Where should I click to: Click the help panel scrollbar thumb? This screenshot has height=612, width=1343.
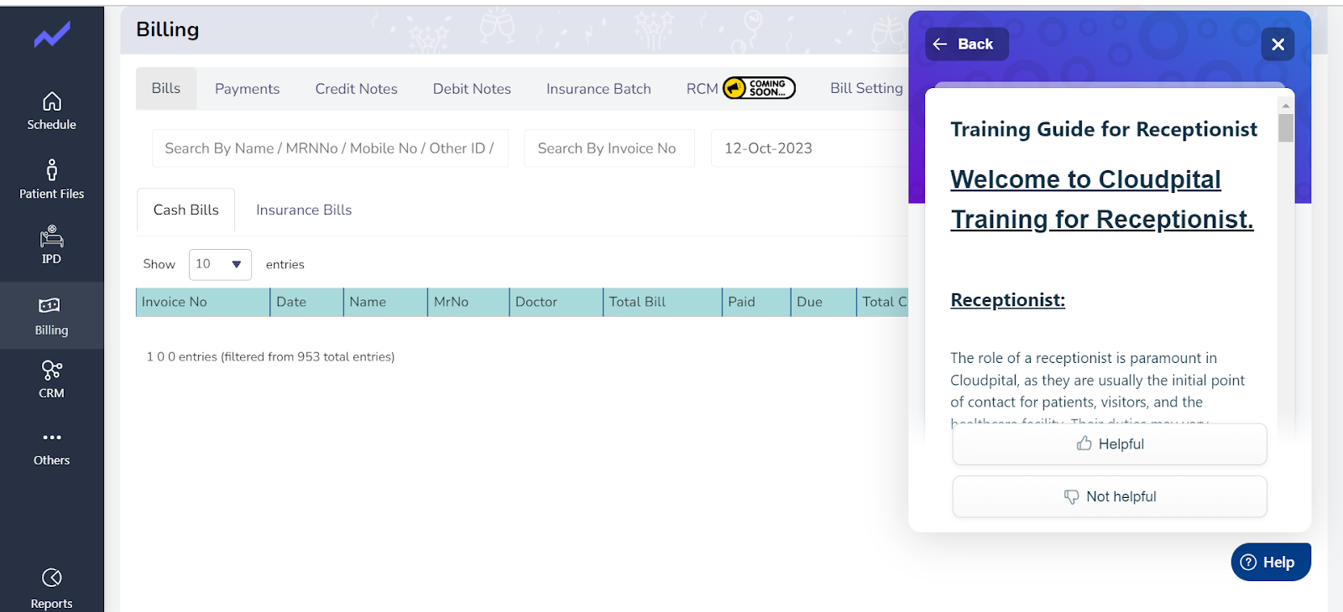1285,128
